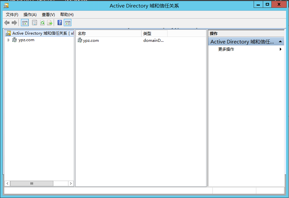Image resolution: width=289 pixels, height=198 pixels.
Task: Toggle the show/hide console tree icon
Action: [25, 23]
